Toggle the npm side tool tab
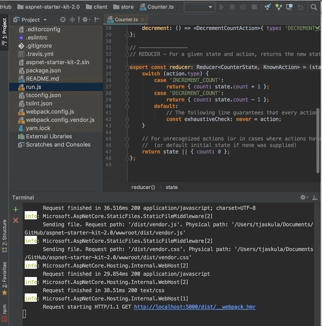322x326 pixels. tap(4, 313)
